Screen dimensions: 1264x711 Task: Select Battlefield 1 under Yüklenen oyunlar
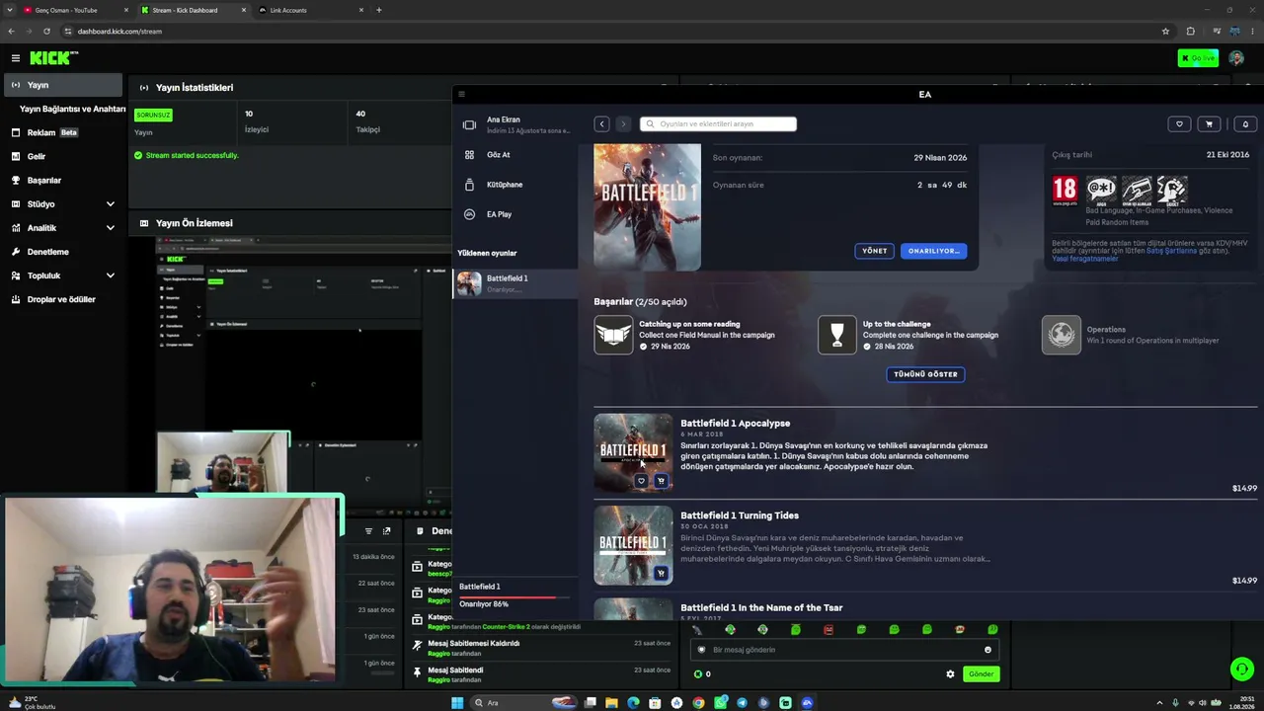tap(515, 283)
